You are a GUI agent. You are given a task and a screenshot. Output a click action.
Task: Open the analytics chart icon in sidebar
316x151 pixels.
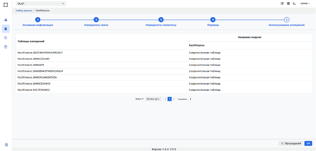(6, 20)
